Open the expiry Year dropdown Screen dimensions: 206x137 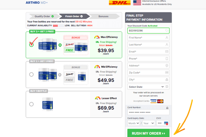[149, 123]
